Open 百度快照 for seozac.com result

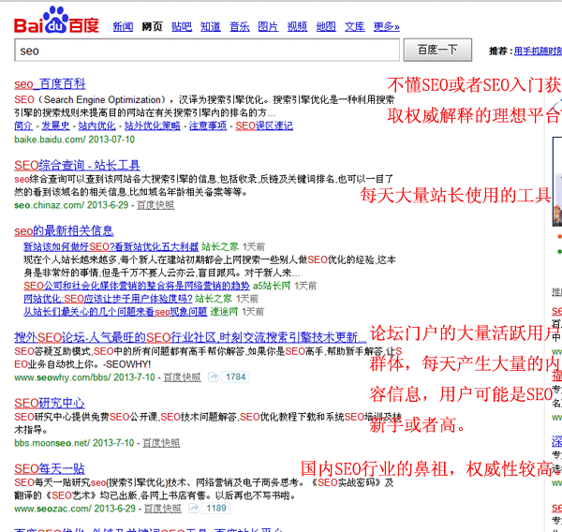[x=163, y=509]
